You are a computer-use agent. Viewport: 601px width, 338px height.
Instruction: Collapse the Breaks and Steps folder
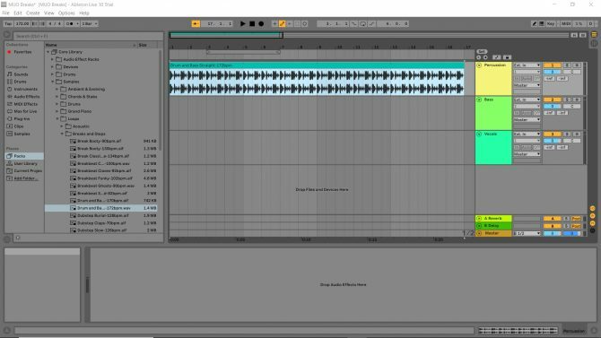[62, 134]
